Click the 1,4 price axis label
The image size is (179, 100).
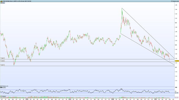coord(176,23)
